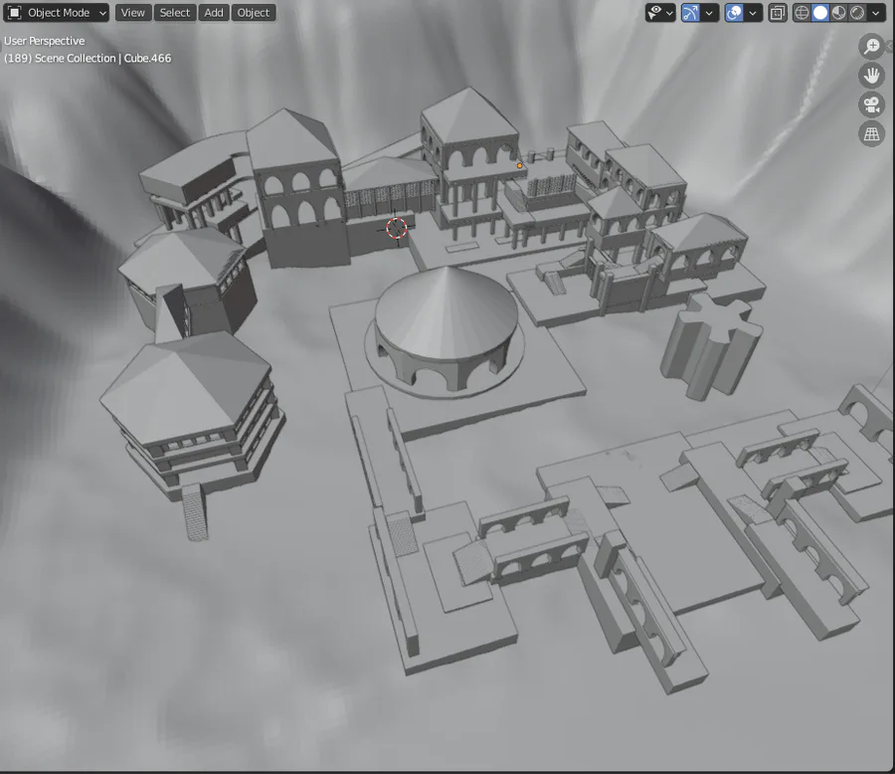Expand the overlays options dropdown arrow

click(x=754, y=13)
